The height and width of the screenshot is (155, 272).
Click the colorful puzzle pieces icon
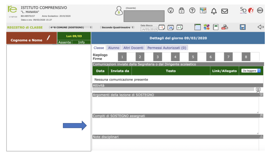coord(207,27)
